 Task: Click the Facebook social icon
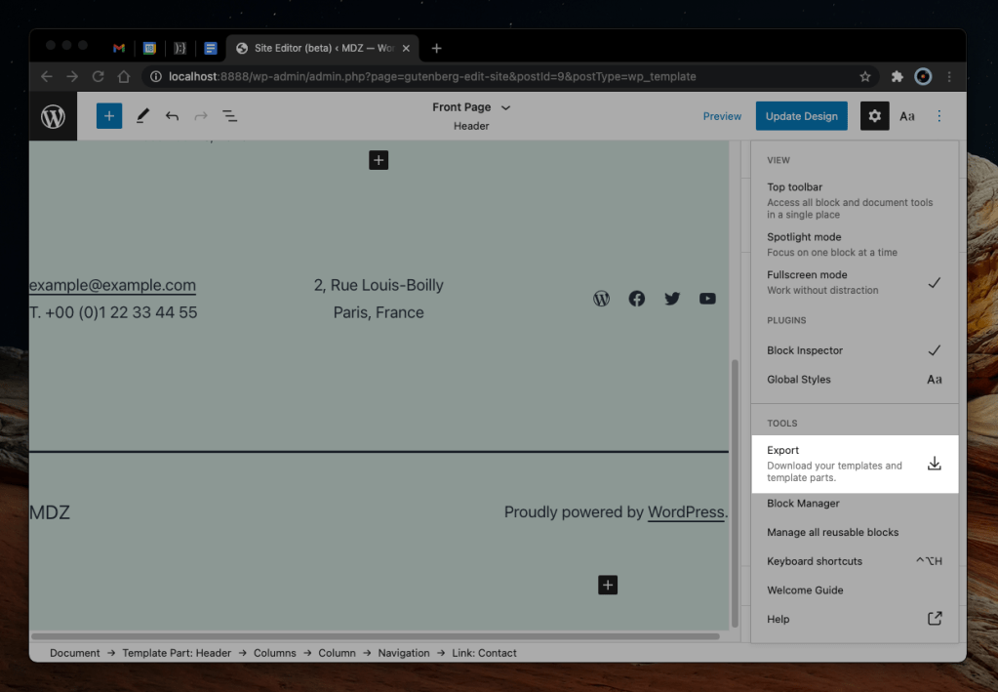click(x=637, y=299)
